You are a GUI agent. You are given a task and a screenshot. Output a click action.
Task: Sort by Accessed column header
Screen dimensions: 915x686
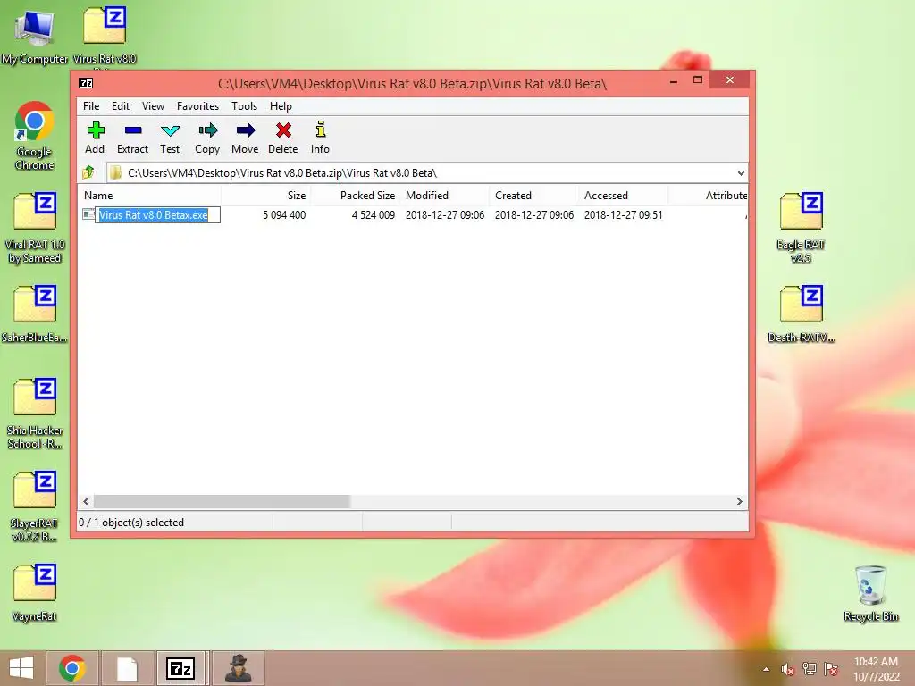pyautogui.click(x=623, y=196)
